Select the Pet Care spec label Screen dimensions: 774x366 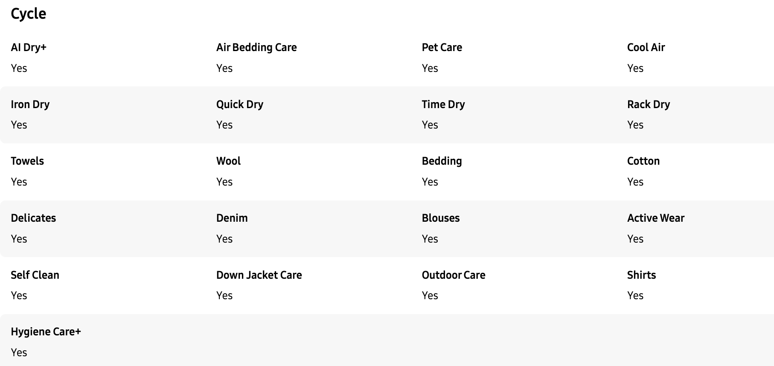click(442, 47)
